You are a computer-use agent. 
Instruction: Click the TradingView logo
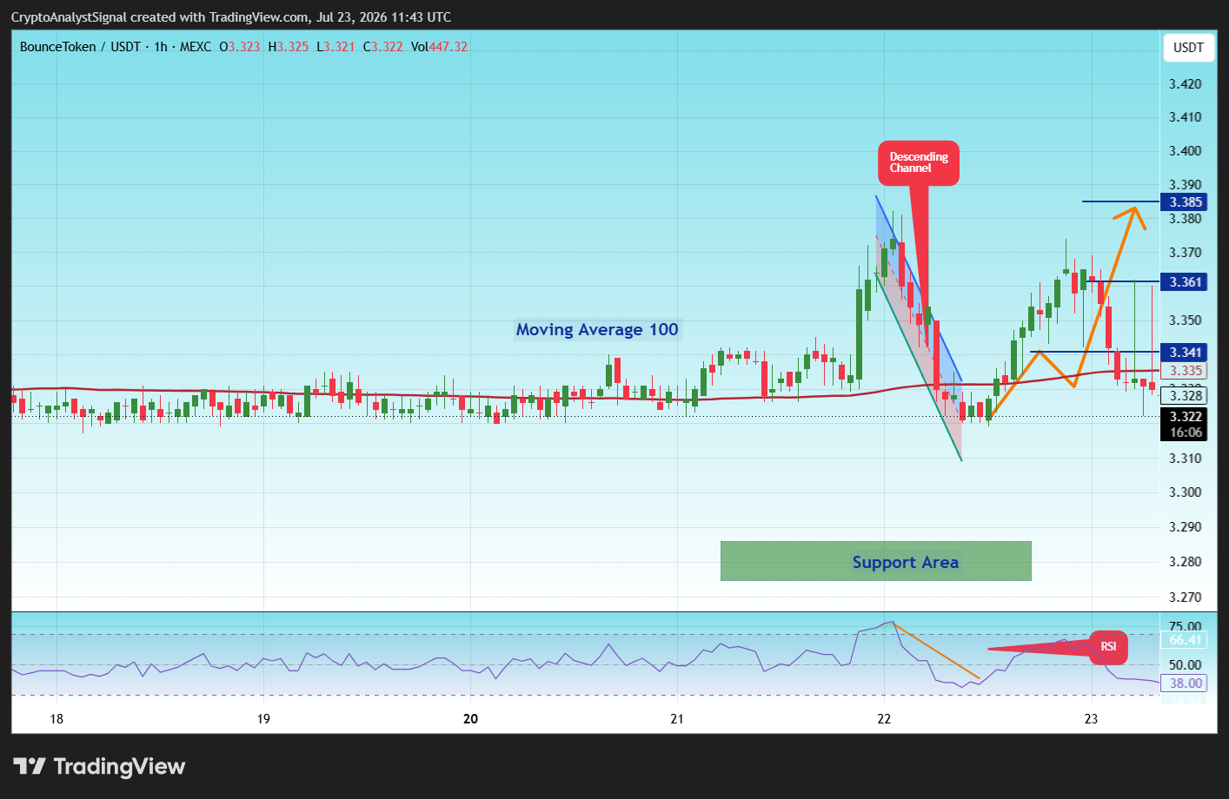click(99, 766)
